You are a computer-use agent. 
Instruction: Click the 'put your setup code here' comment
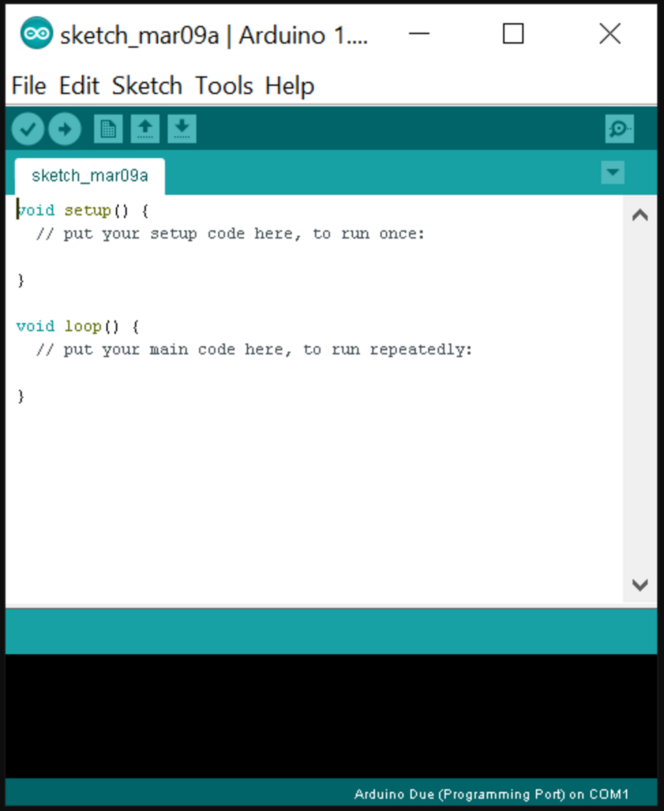(230, 234)
